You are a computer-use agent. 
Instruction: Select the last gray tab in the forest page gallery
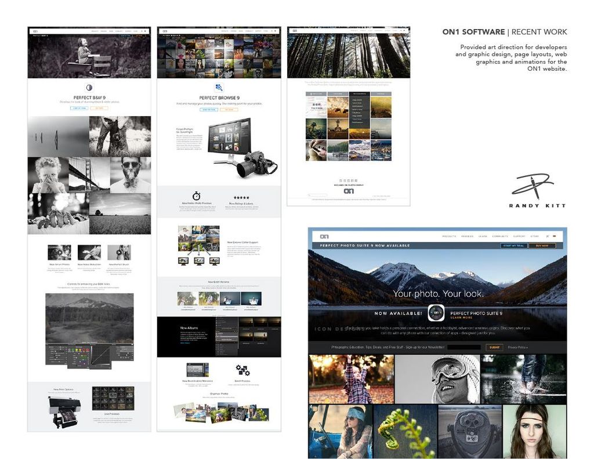381,93
